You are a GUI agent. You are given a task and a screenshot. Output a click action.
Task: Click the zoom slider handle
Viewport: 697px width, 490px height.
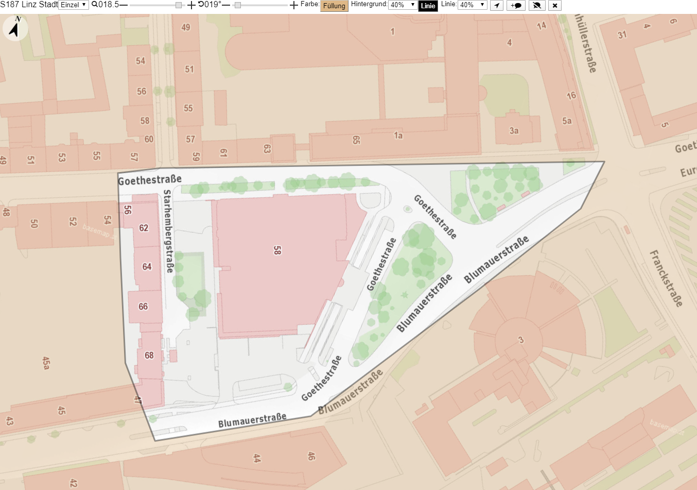[179, 5]
